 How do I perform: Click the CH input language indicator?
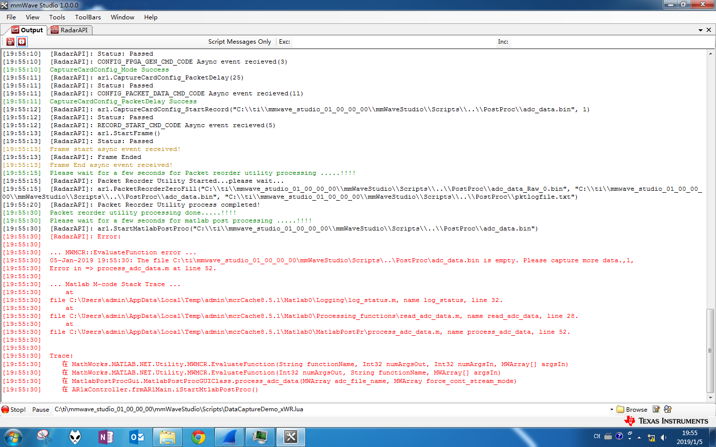(597, 436)
